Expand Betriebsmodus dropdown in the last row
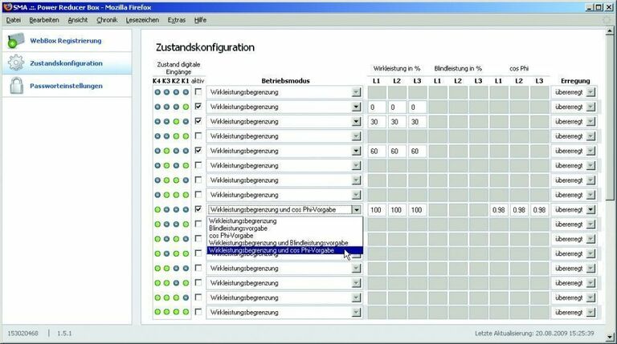The image size is (617, 344). [357, 312]
